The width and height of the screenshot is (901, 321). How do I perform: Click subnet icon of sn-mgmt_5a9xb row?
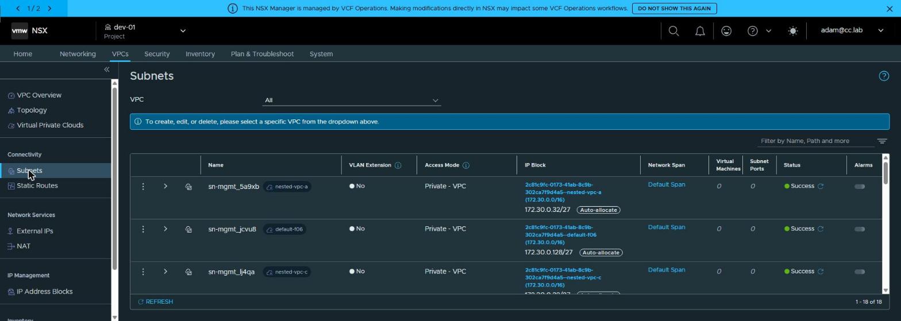188,187
